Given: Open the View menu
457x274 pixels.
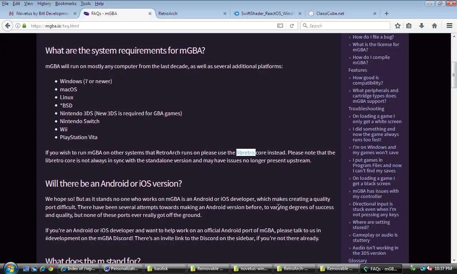Looking at the screenshot, I should 29,4.
